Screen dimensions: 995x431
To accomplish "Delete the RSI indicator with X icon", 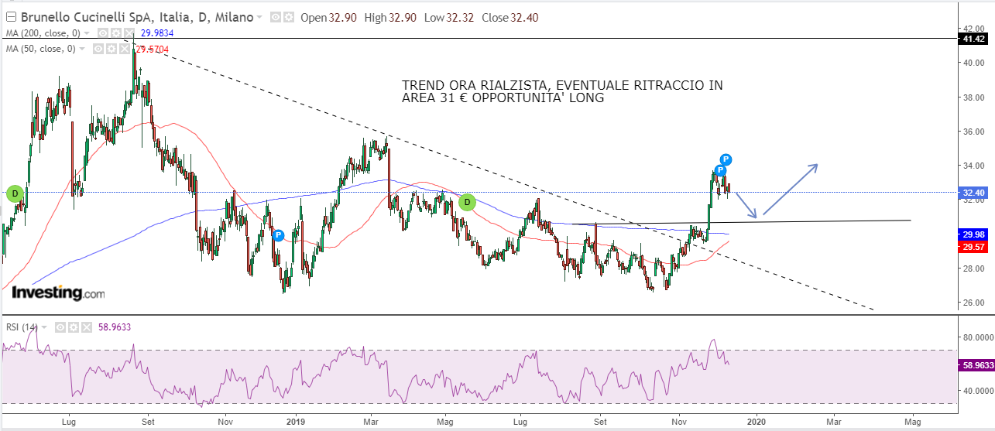I will pos(85,327).
